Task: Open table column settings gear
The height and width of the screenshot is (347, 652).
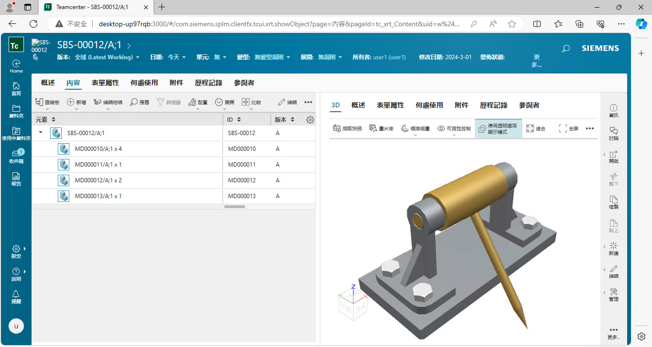Action: [x=310, y=120]
